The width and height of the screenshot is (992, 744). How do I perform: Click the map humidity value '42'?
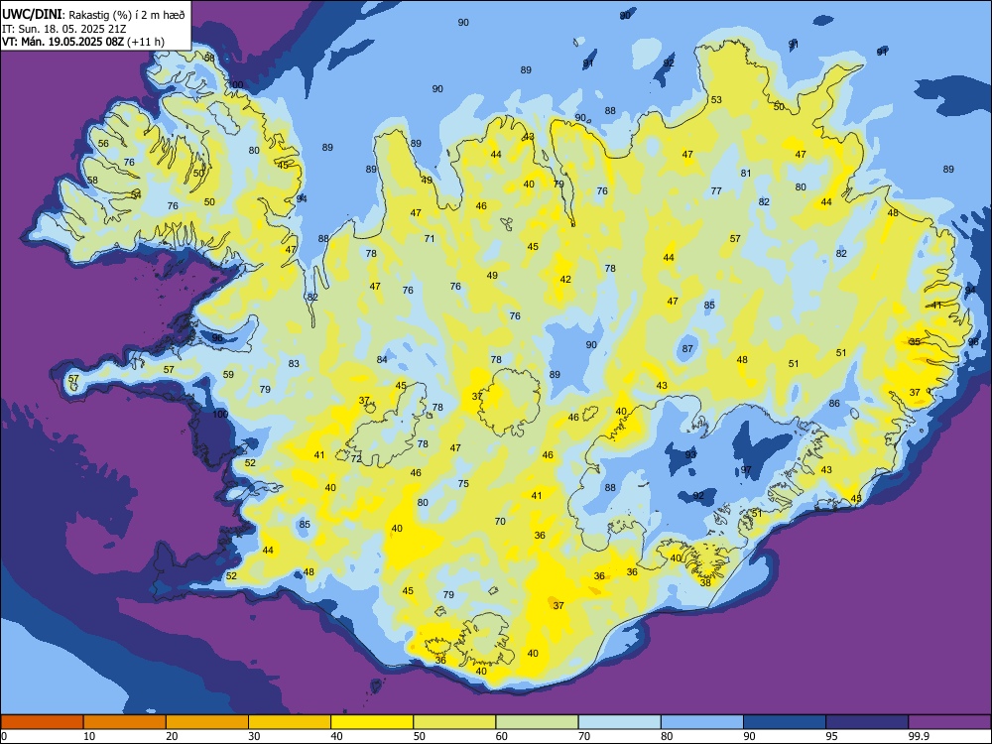(565, 280)
